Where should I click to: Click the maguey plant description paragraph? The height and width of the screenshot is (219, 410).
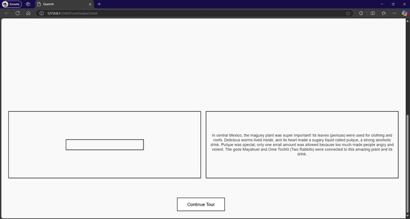pos(302,145)
